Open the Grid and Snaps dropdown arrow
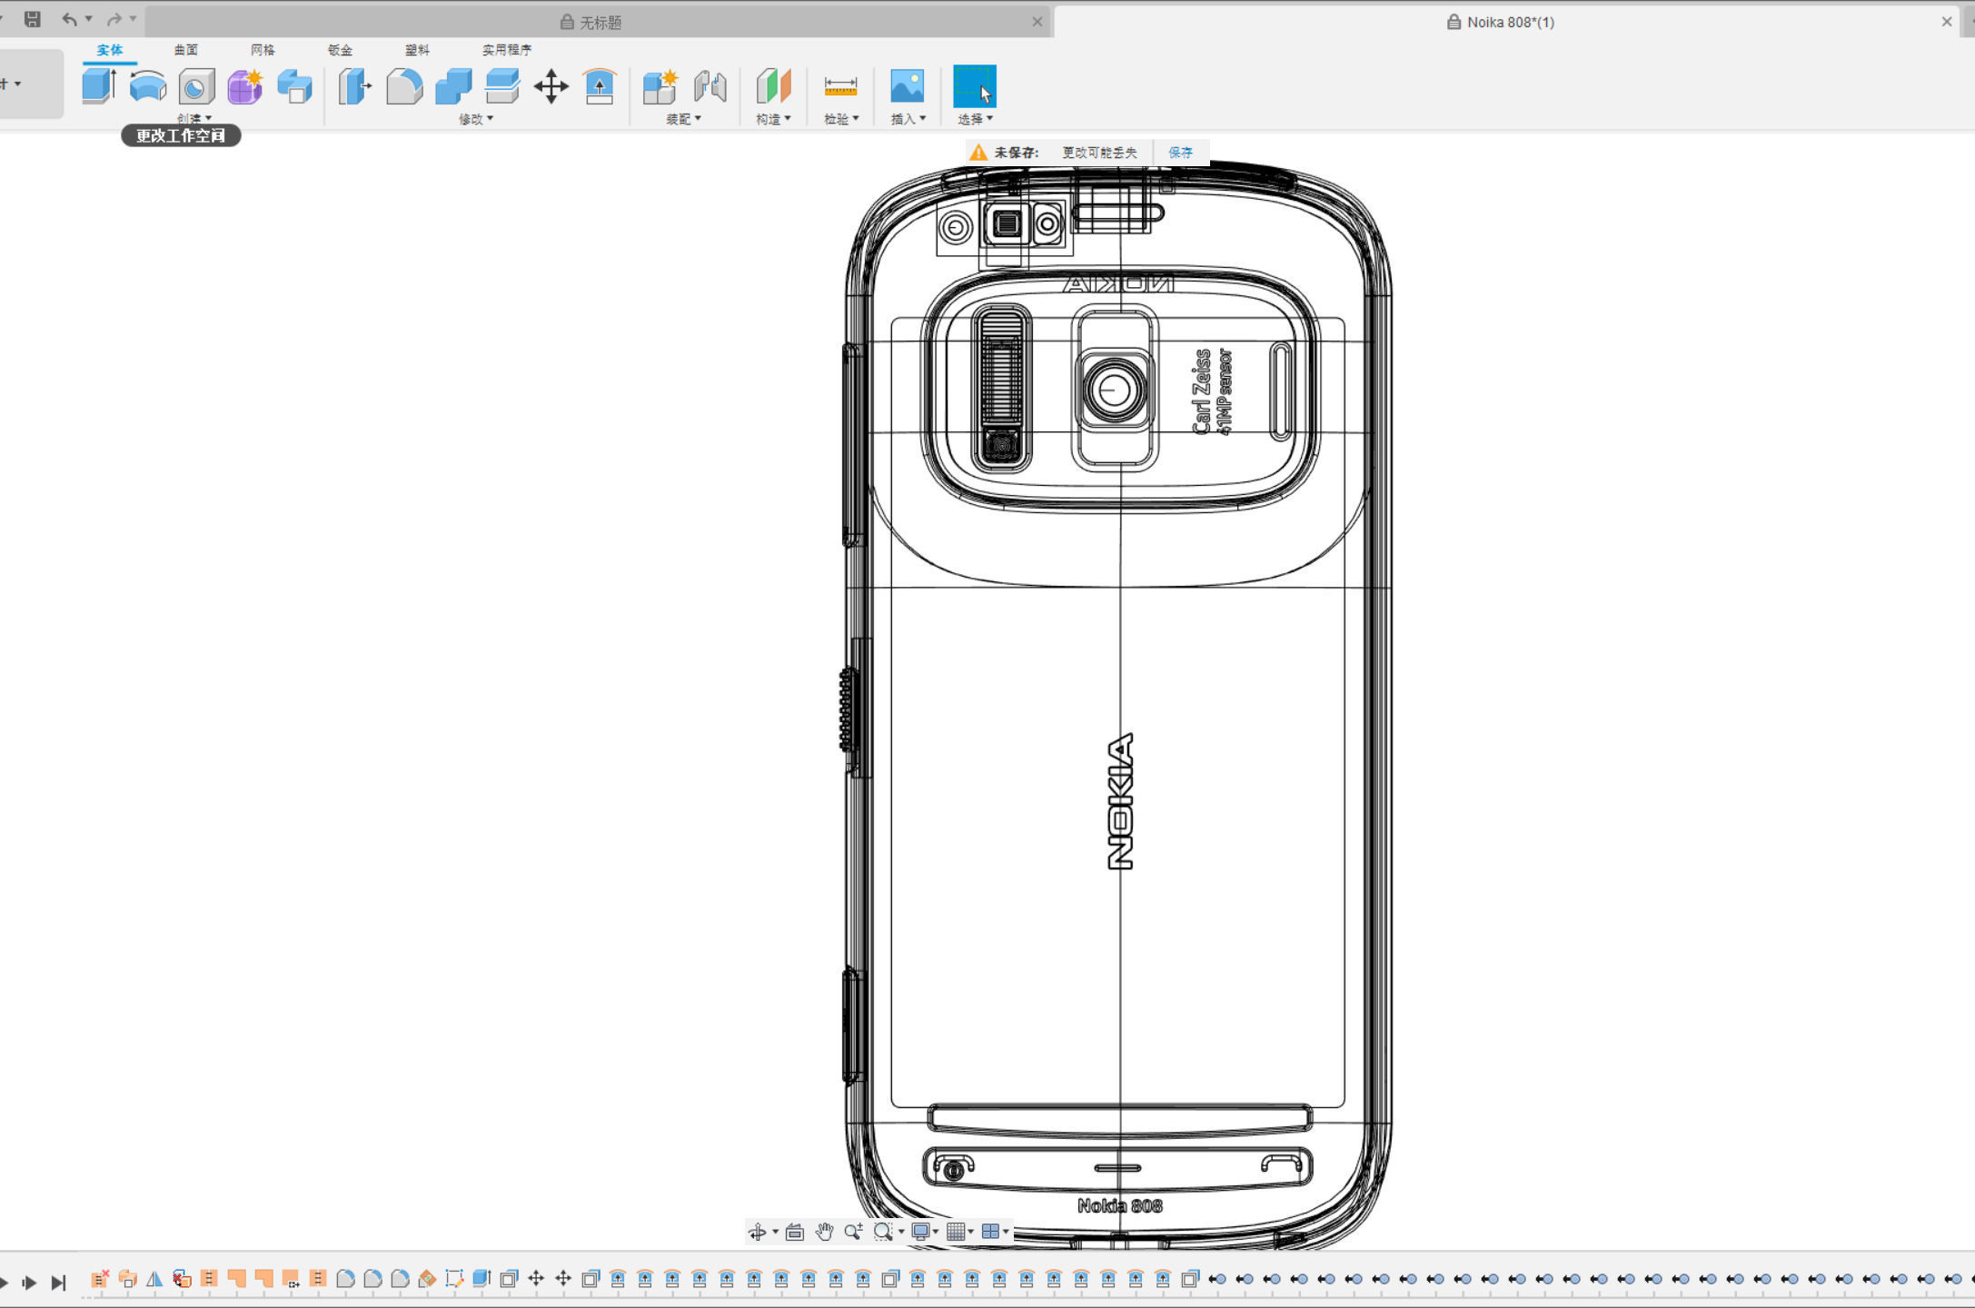Viewport: 1975px width, 1308px height. pos(971,1232)
